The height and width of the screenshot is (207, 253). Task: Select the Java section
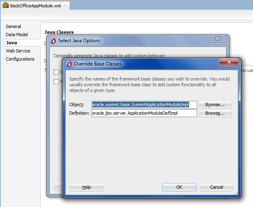[x=22, y=43]
